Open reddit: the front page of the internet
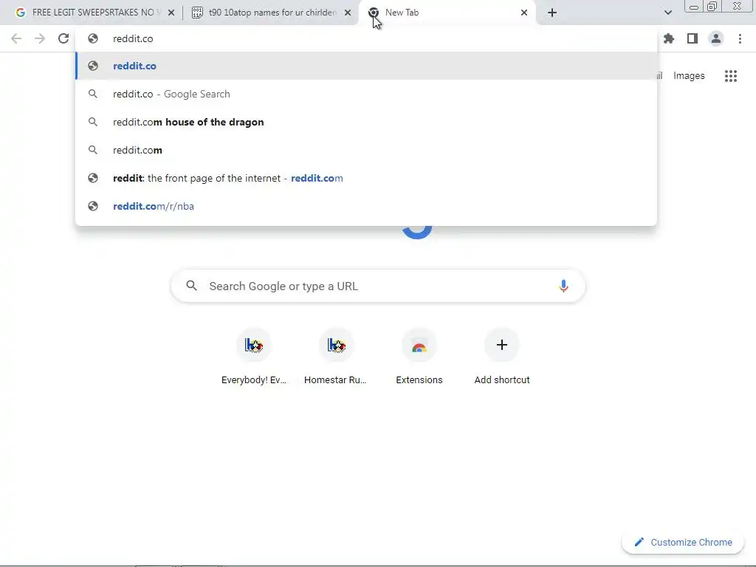 [x=366, y=178]
